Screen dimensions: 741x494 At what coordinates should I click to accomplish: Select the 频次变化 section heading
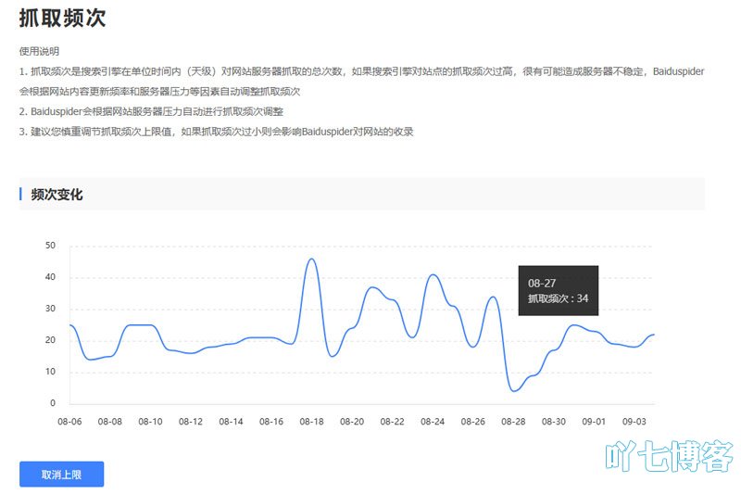[57, 195]
